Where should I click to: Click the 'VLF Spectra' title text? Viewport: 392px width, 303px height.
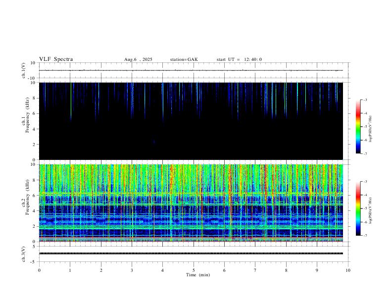[x=56, y=59]
